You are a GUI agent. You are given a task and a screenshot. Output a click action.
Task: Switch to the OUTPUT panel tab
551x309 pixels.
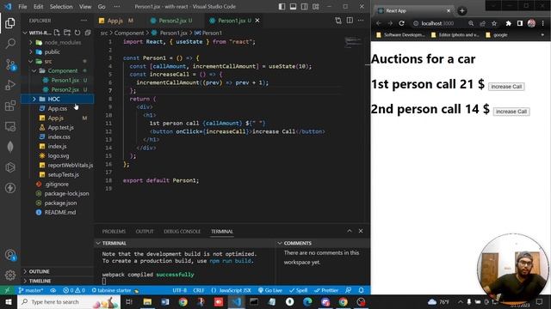click(145, 231)
